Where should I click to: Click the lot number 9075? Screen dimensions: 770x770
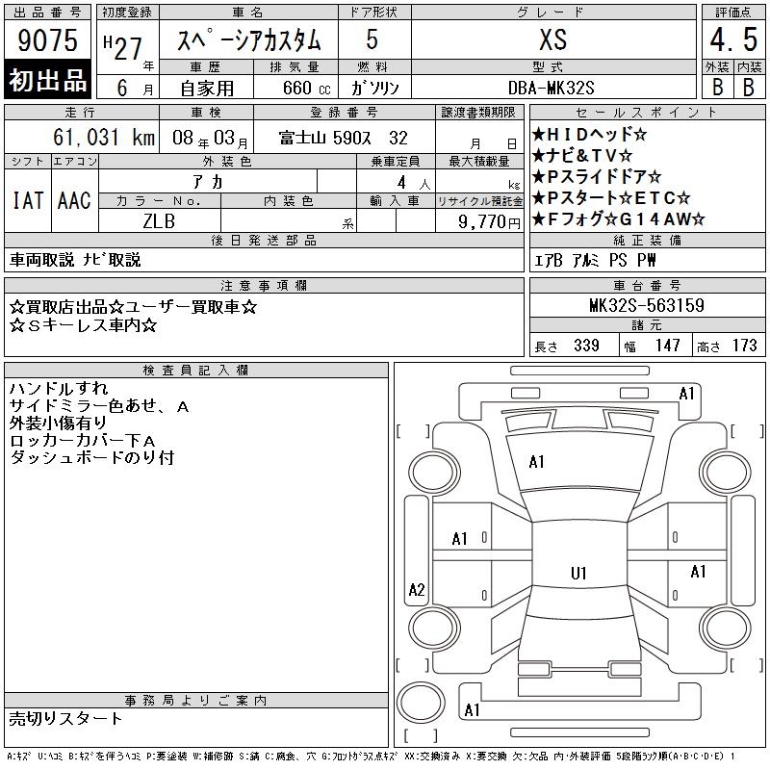tap(47, 40)
